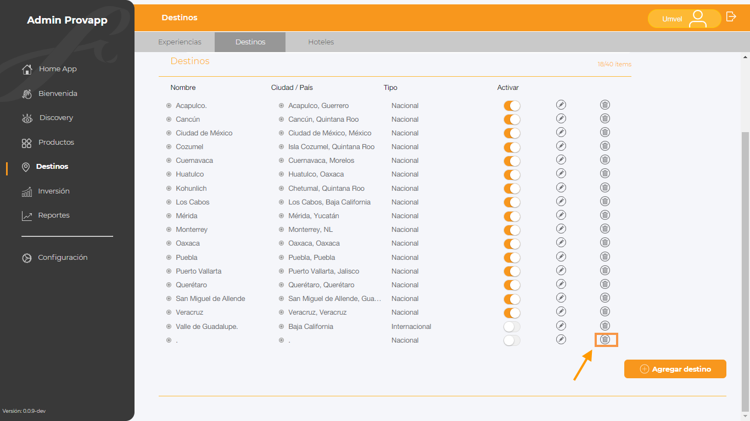Image resolution: width=750 pixels, height=421 pixels.
Task: Enable Valle de Guadalupe. toggle
Action: [x=512, y=327]
